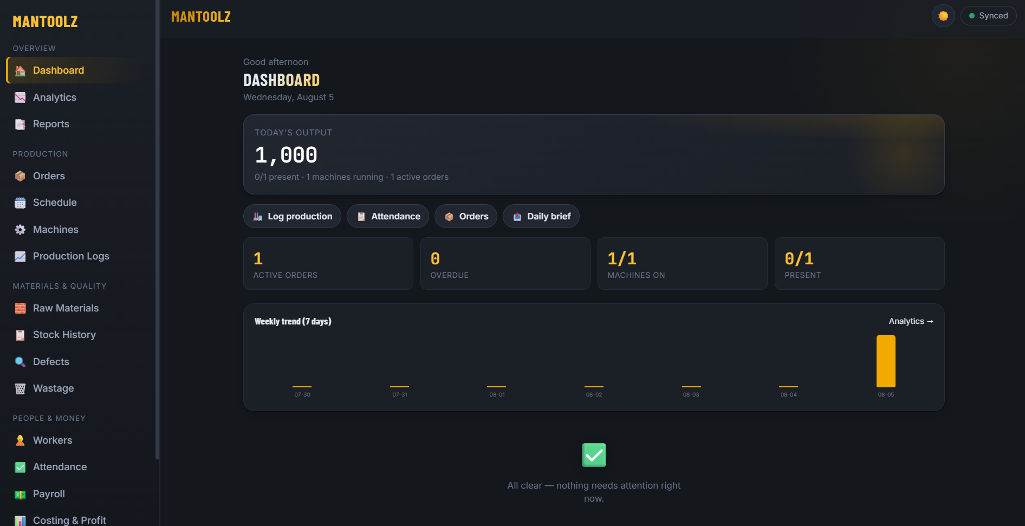Open Machines in the sidebar
The width and height of the screenshot is (1025, 526).
pyautogui.click(x=76, y=230)
